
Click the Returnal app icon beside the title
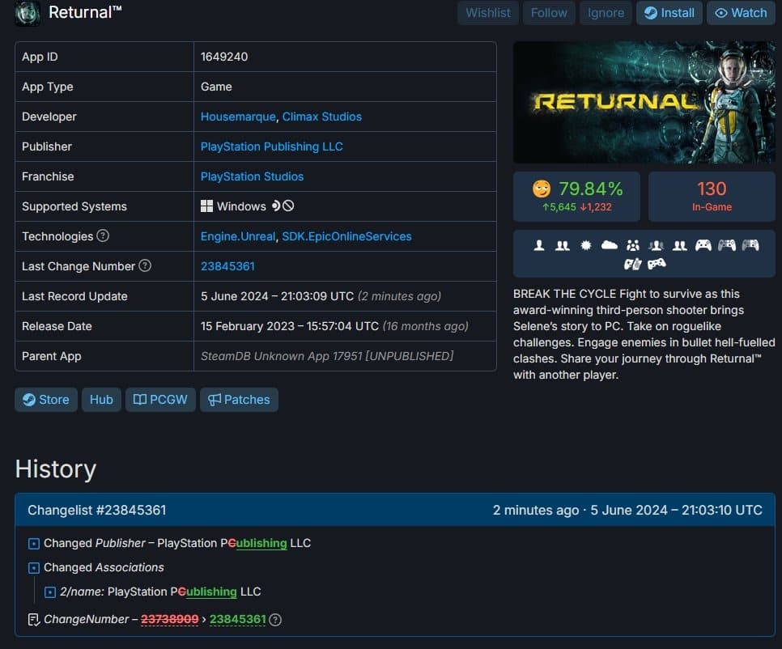pos(28,13)
